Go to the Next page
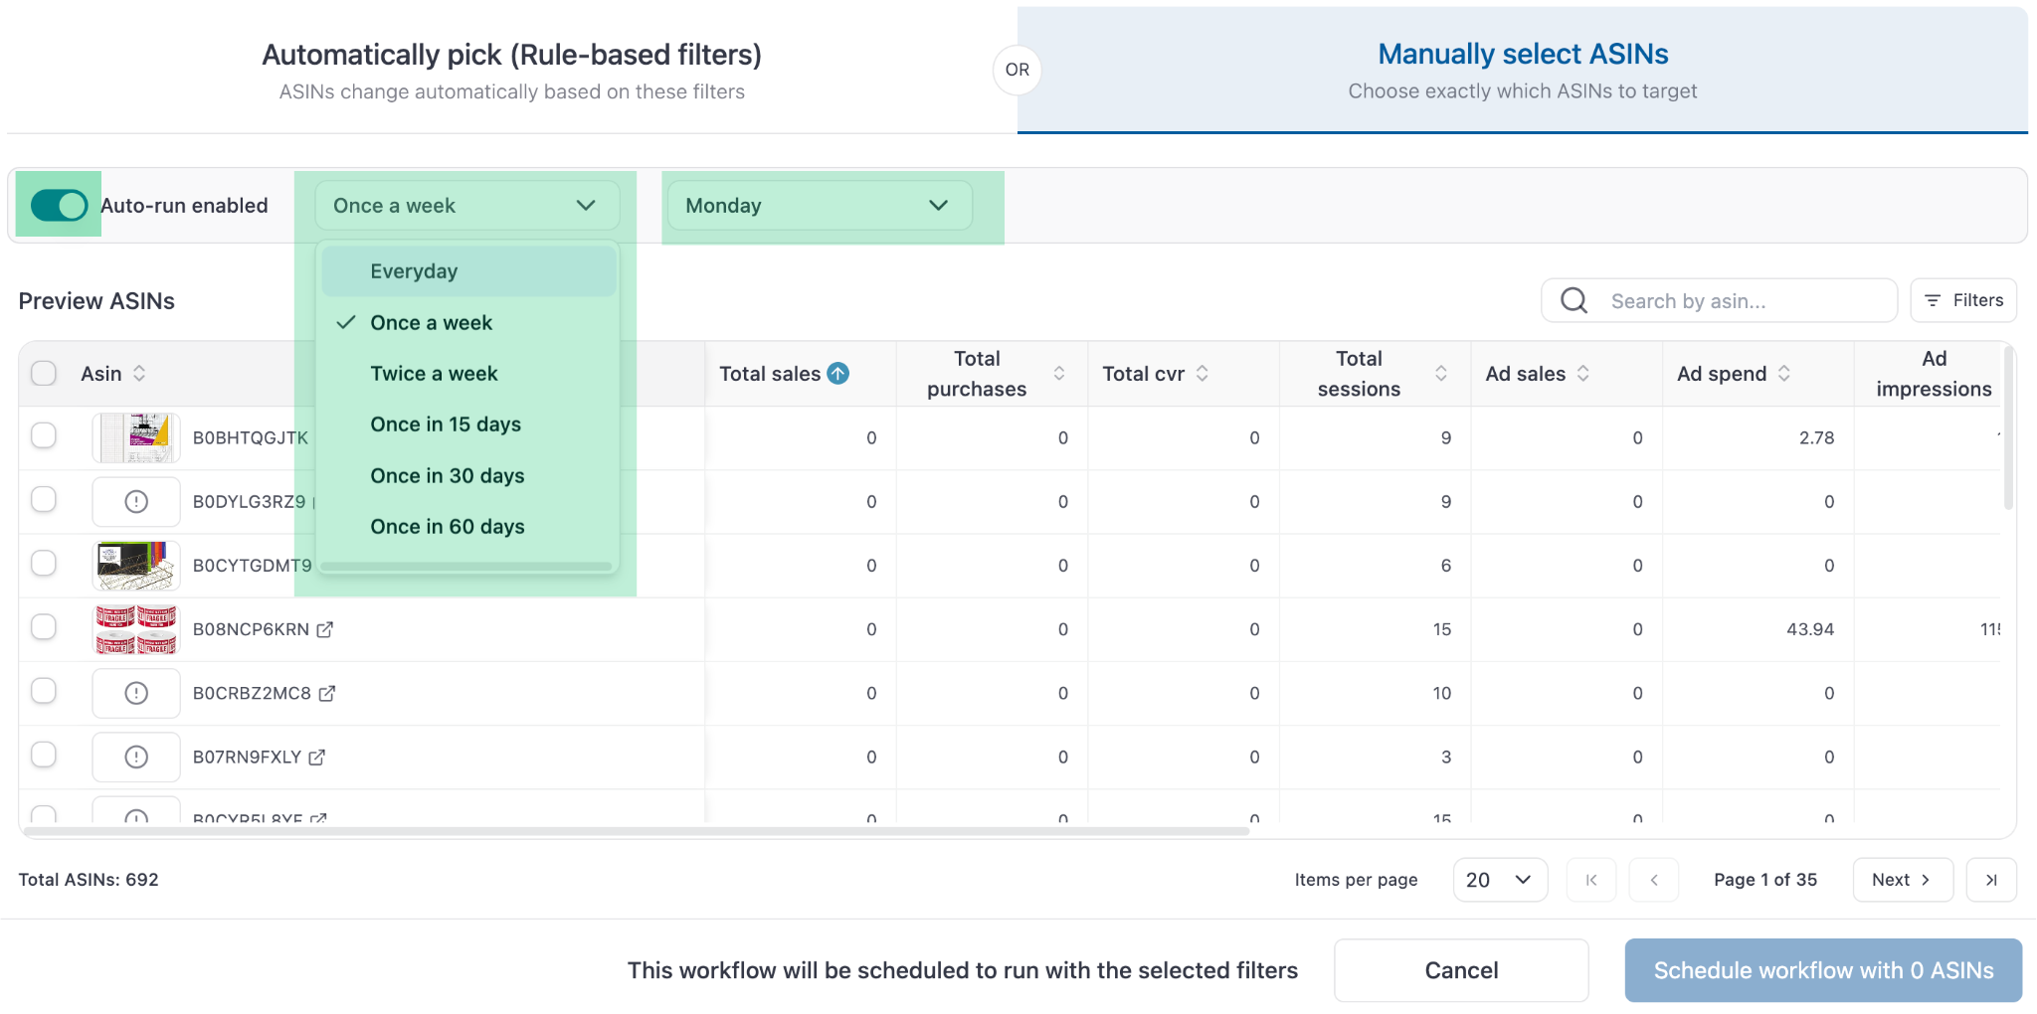 [x=1902, y=880]
